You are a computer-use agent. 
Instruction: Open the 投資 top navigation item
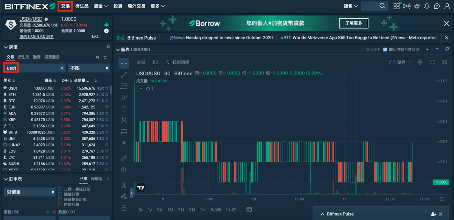118,6
